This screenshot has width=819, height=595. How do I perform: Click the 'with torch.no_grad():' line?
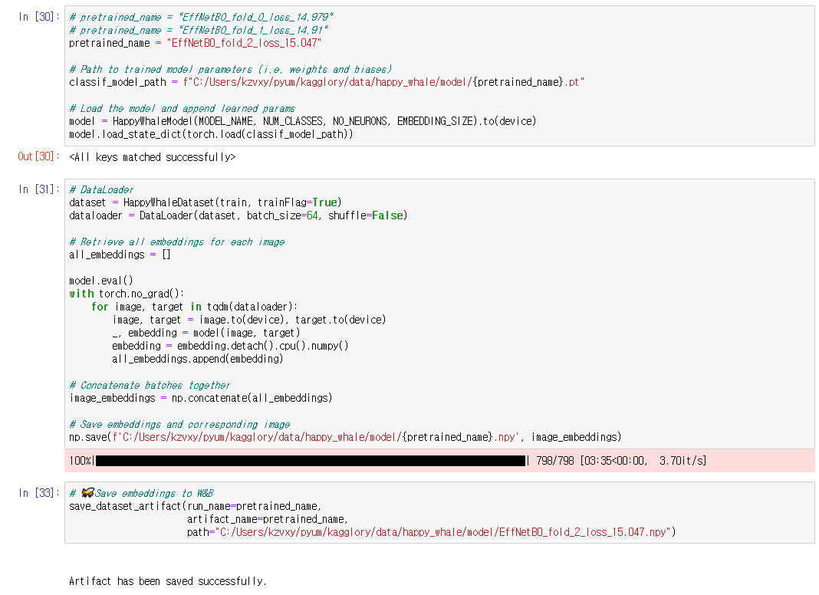[127, 294]
